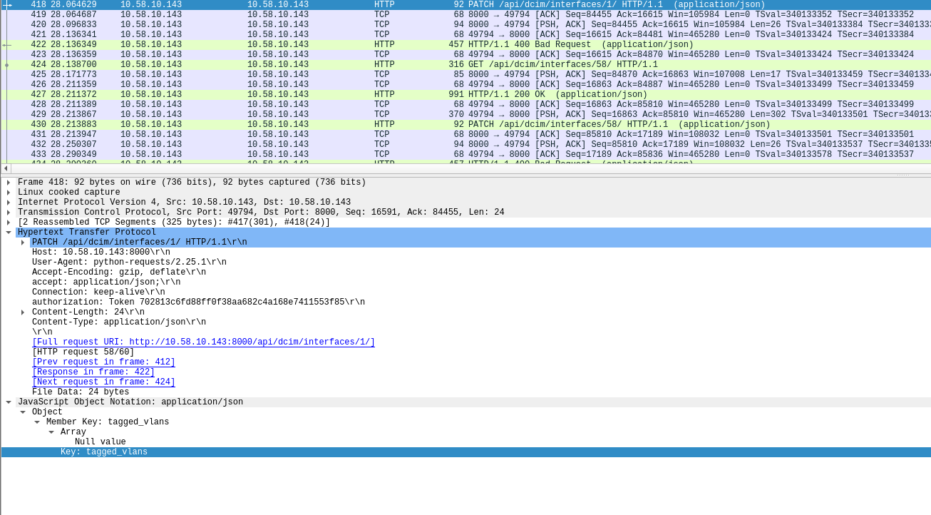Click User-Agent python-requests header line
Screen dimensions: 931x515
pyautogui.click(x=129, y=262)
